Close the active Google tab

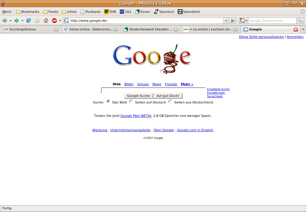[296, 30]
